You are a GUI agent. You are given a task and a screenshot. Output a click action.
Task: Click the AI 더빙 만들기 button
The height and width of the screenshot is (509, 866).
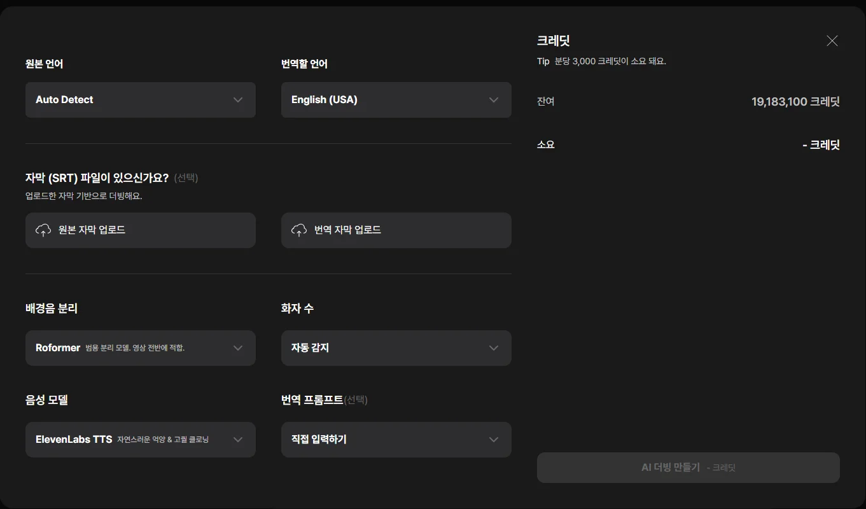coord(688,468)
